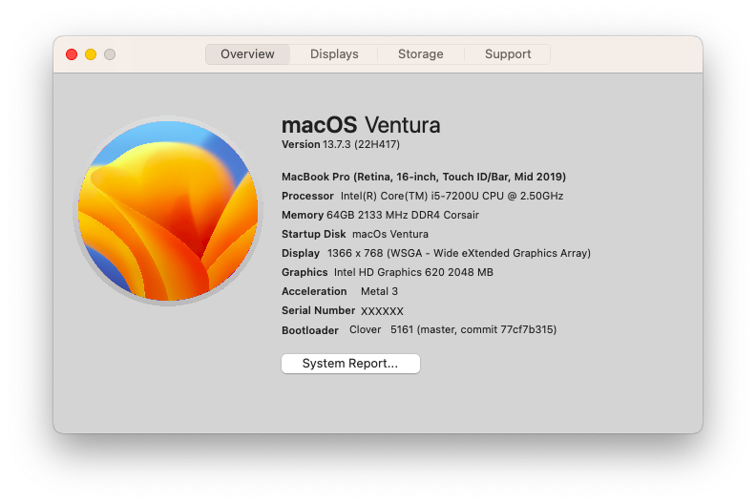Viewport: 756px width, 504px height.
Task: Click the Memory label
Action: point(303,215)
